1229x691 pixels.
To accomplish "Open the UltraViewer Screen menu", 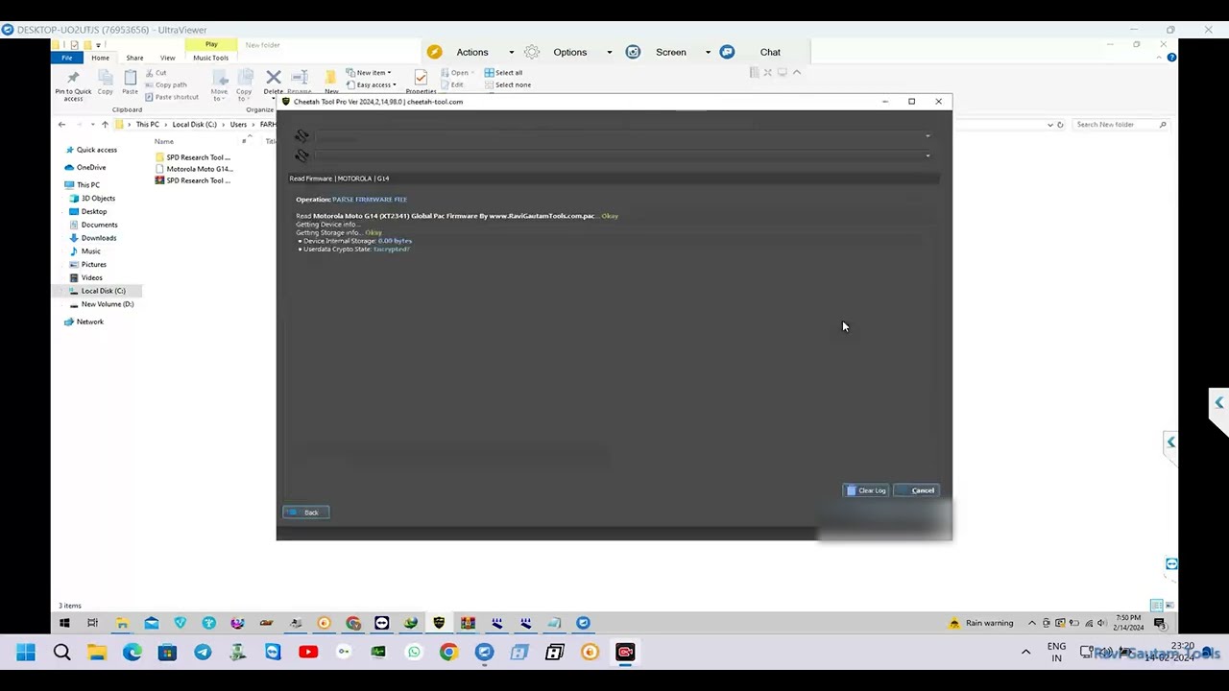I will coord(671,52).
